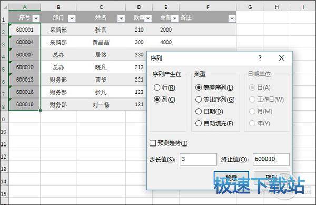Click the 晓凡 name cell
The height and width of the screenshot is (205, 316).
101,67
